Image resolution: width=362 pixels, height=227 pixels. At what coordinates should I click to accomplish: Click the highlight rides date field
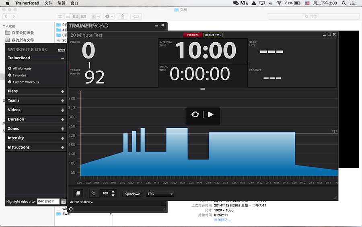coord(48,201)
